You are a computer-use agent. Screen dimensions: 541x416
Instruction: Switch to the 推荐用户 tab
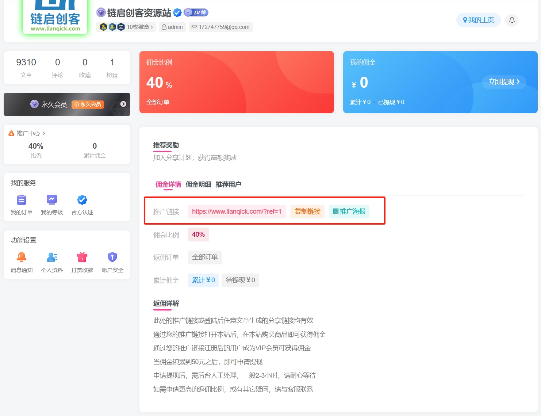tap(229, 184)
